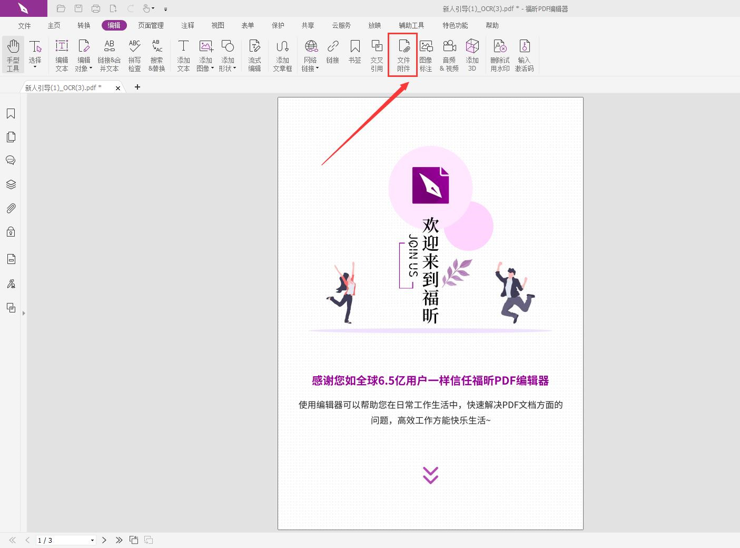
Task: Click the 图像标注 tool
Action: pos(426,55)
